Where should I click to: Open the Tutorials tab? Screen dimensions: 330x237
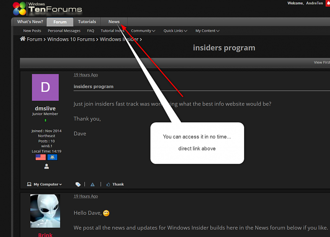click(87, 22)
